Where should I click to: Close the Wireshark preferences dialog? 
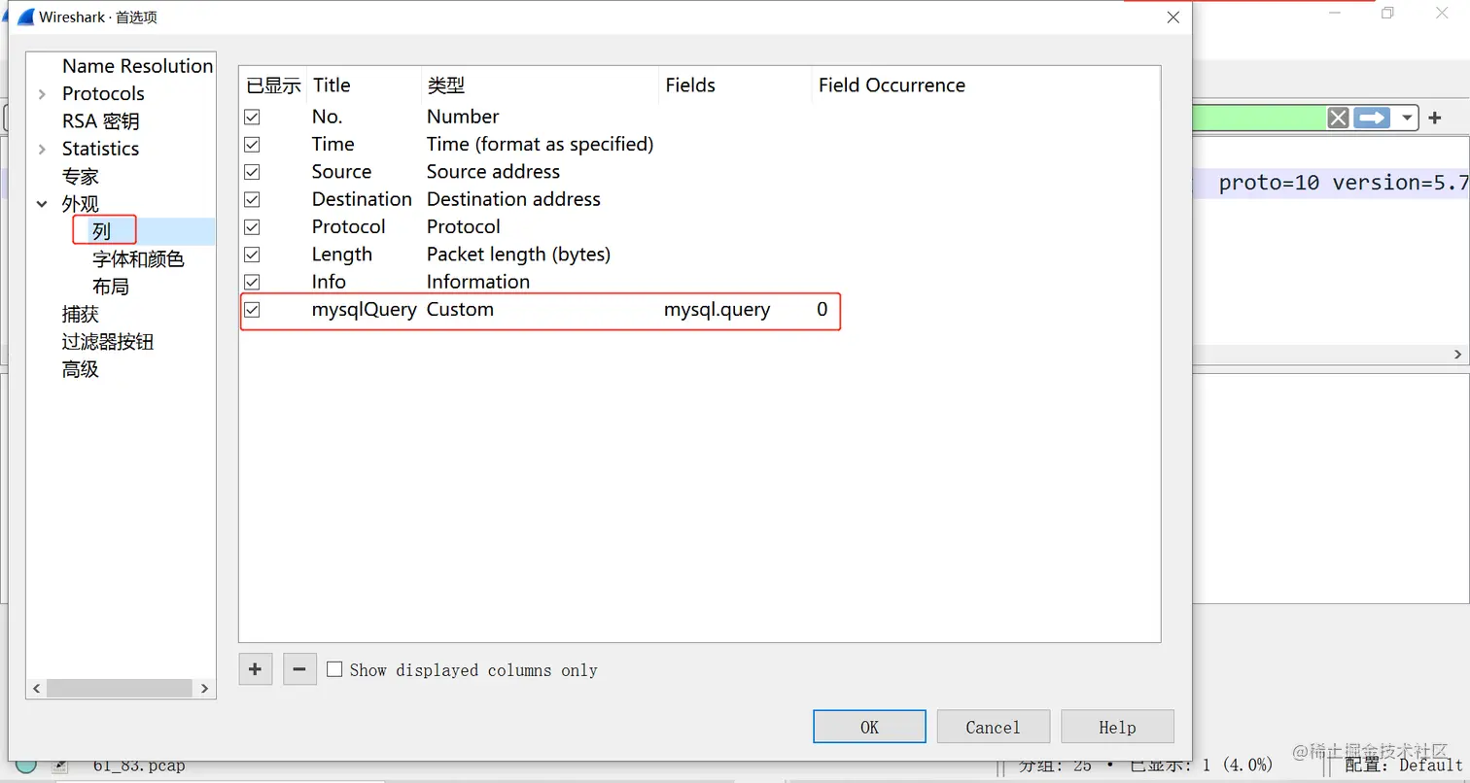coord(1172,17)
